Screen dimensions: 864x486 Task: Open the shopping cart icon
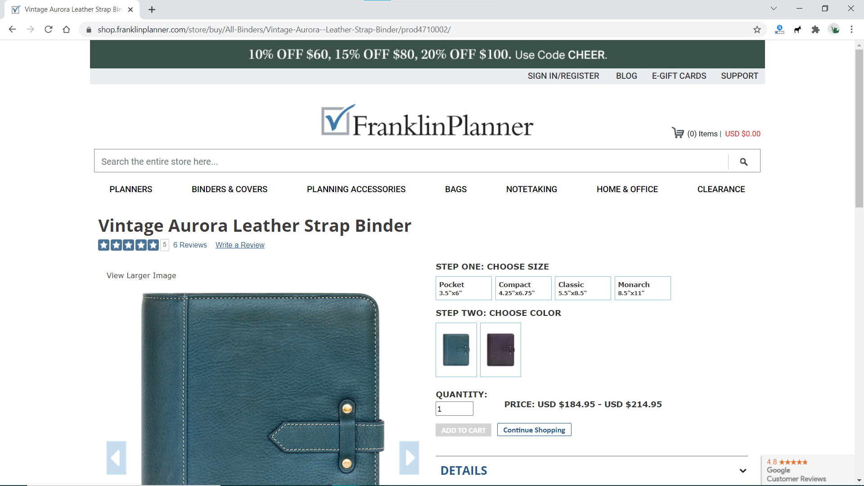(x=678, y=133)
